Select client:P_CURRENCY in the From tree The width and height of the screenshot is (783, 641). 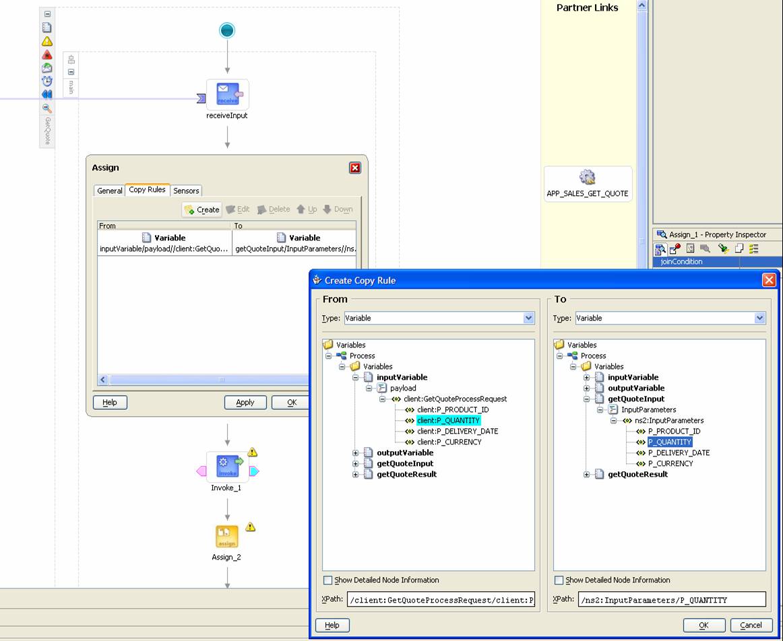pos(449,442)
